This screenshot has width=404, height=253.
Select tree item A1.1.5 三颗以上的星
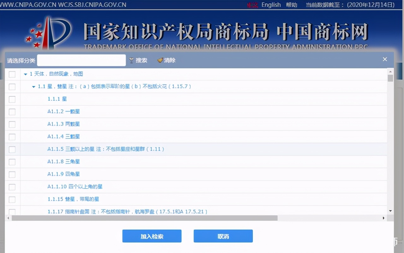[106, 149]
